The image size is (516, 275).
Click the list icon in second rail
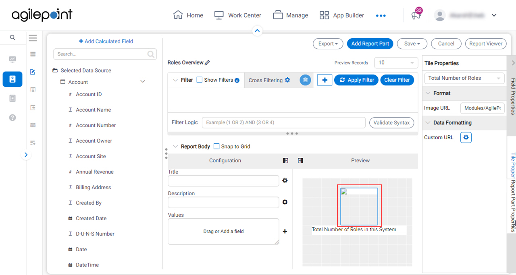pyautogui.click(x=33, y=54)
